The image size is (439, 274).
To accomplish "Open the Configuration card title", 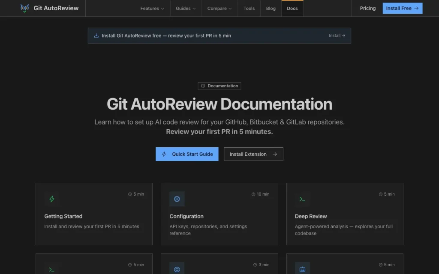I will click(186, 216).
